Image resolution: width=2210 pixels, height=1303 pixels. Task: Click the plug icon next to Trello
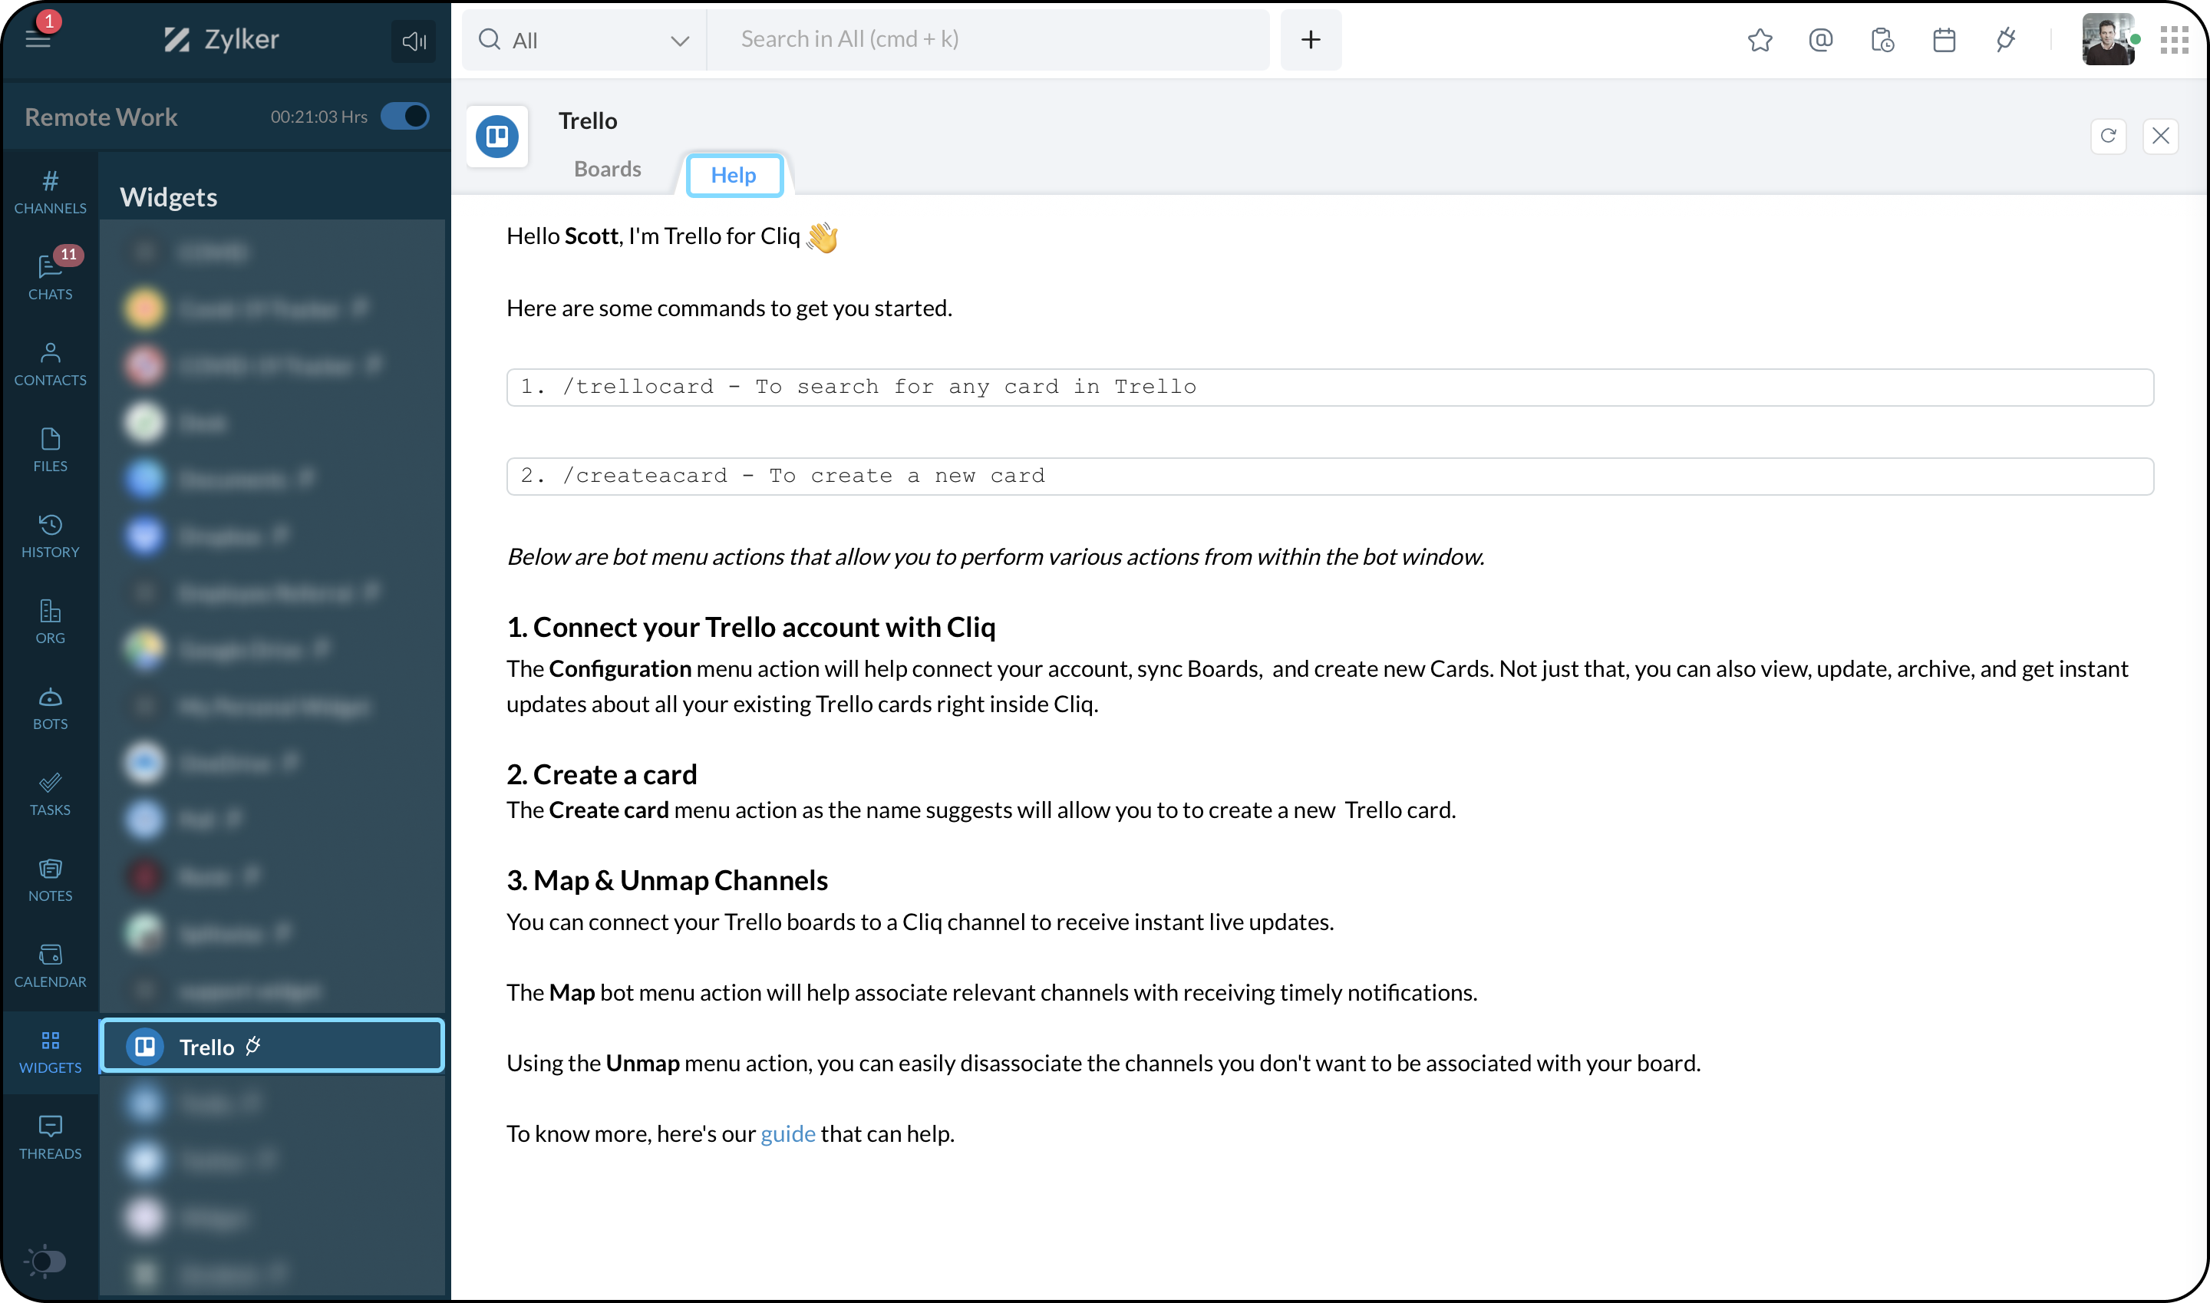pyautogui.click(x=254, y=1046)
